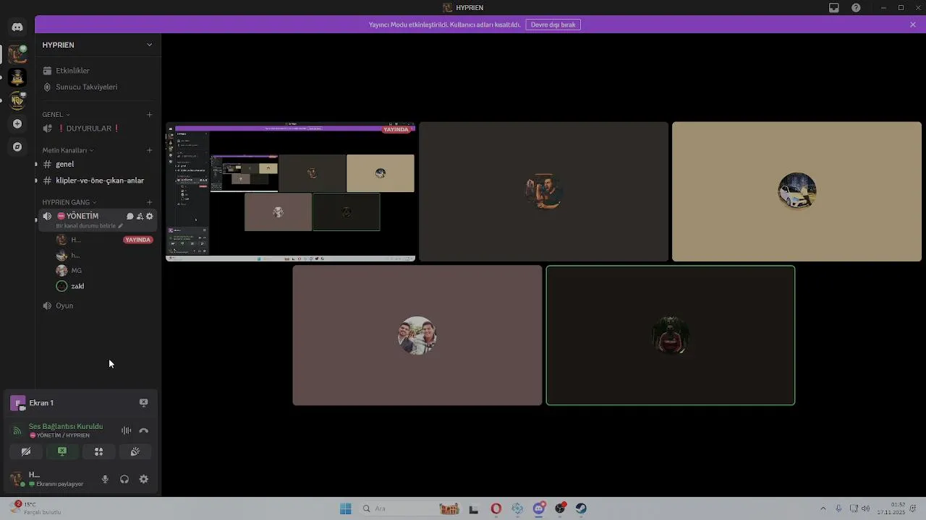Collapse the HYPRIEN GANG category
Viewport: 926px width, 520px height.
69,202
